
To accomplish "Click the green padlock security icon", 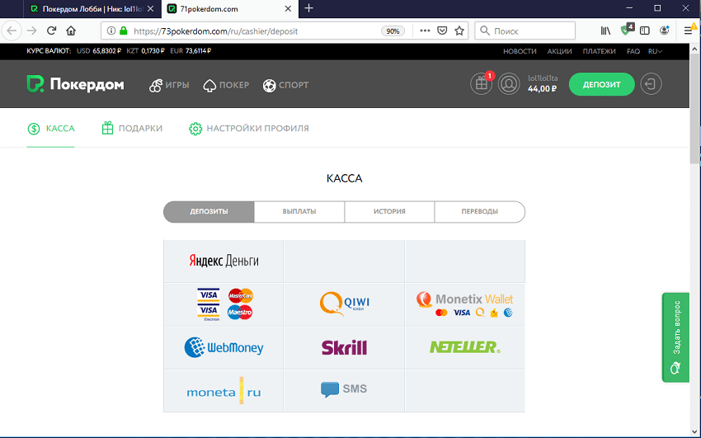I will point(124,31).
